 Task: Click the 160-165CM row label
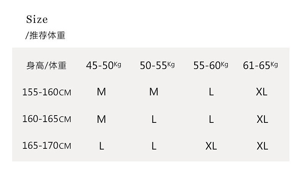pyautogui.click(x=47, y=119)
